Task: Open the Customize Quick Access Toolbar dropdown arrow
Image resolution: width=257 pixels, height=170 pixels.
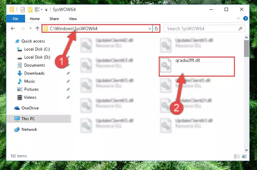Action: (x=46, y=10)
